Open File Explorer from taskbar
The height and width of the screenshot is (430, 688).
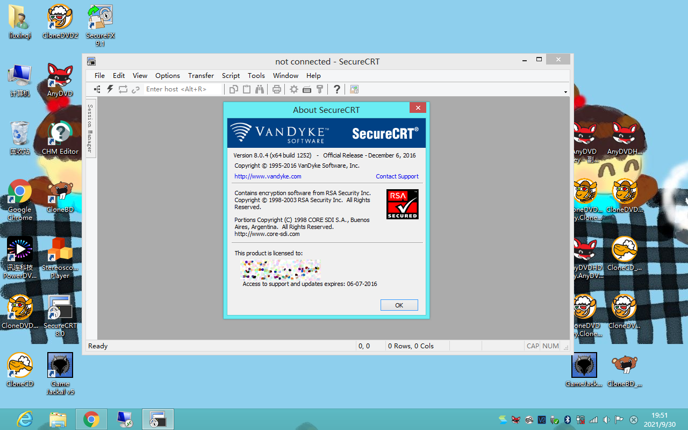pyautogui.click(x=58, y=419)
